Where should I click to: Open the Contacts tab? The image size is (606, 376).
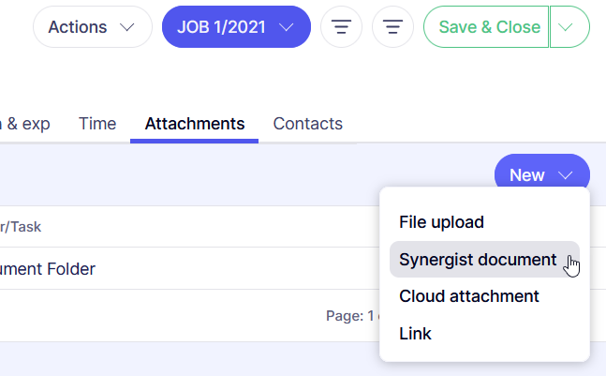click(x=307, y=124)
